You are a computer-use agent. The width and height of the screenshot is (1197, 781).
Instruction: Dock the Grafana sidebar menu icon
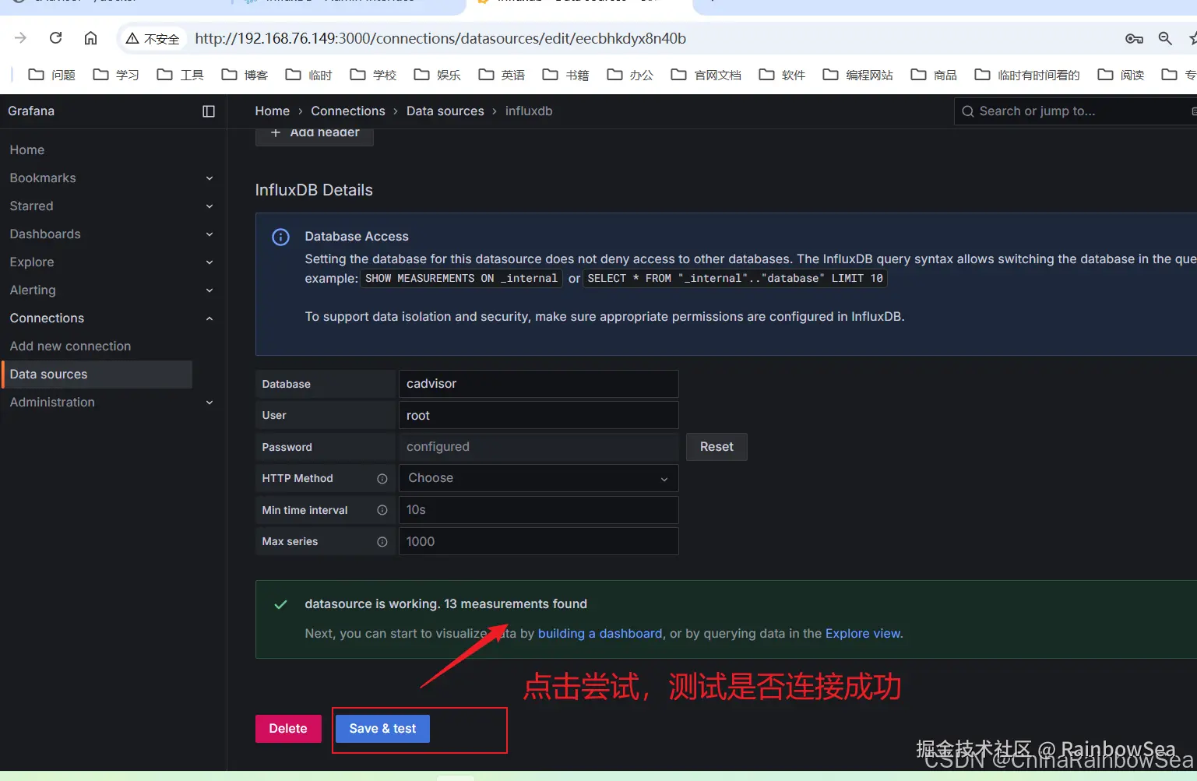point(209,111)
